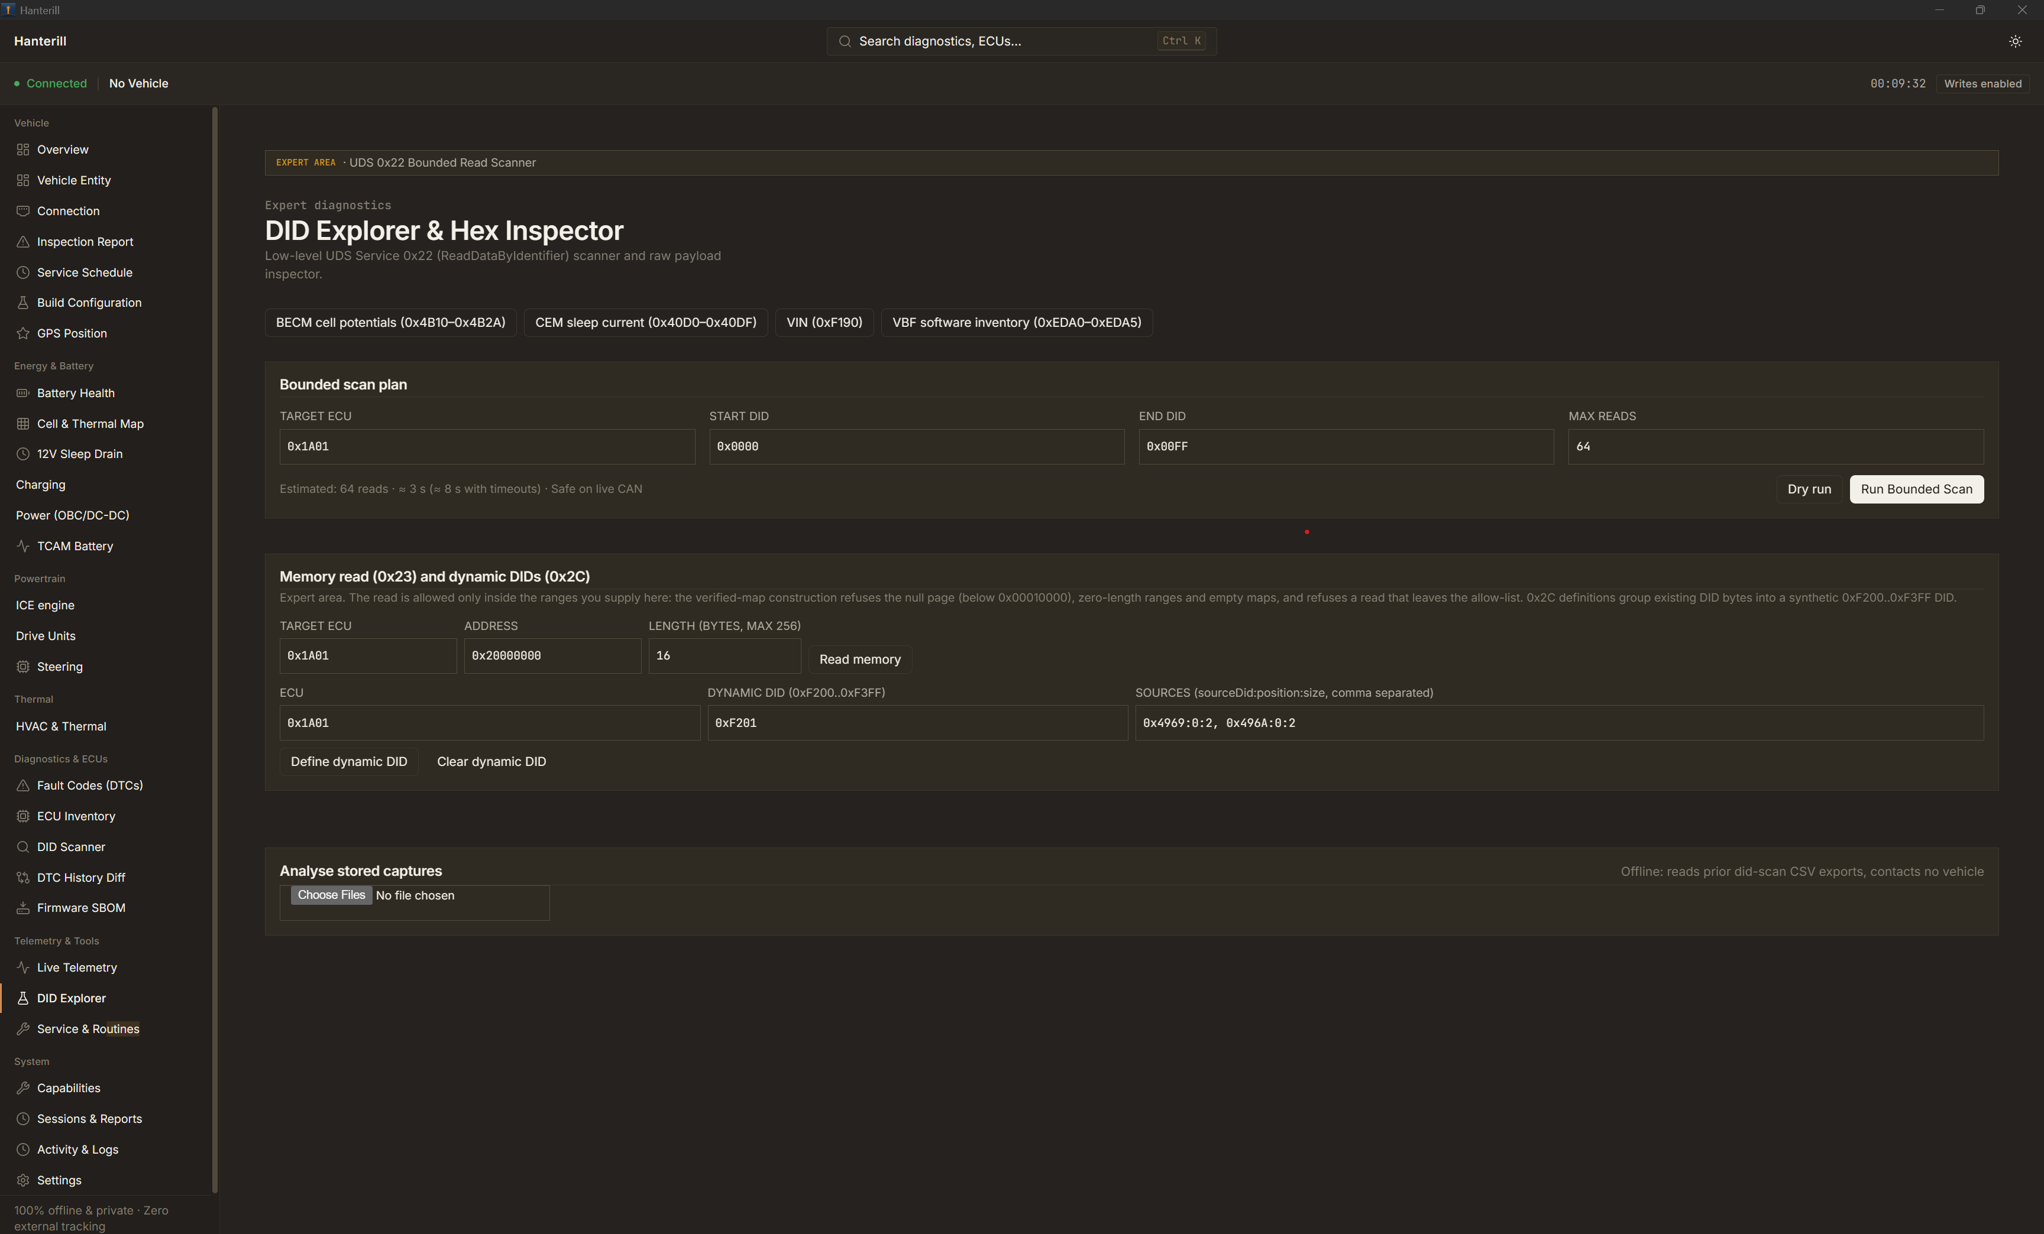Select the VBF software inventory preset

(x=1016, y=322)
